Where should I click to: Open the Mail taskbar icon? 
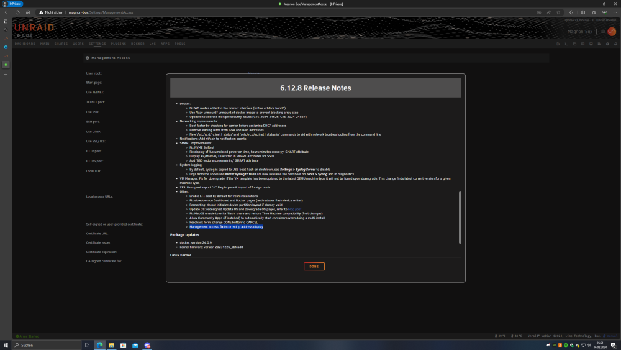[135, 345]
